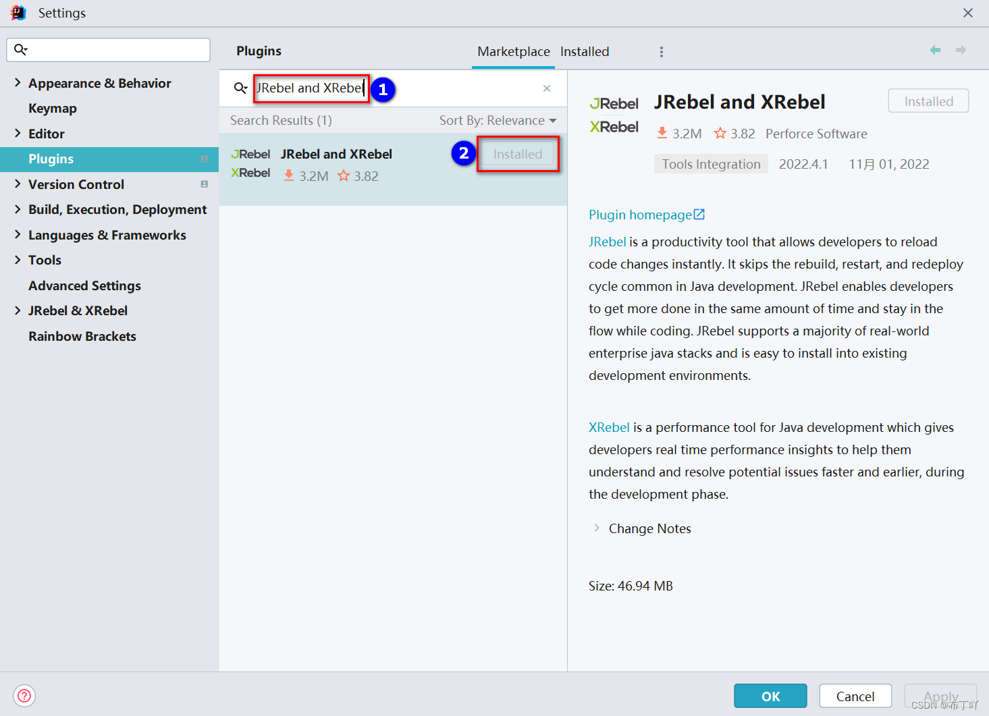Click the download count icon in the result row
Image resolution: width=989 pixels, height=716 pixels.
(289, 175)
